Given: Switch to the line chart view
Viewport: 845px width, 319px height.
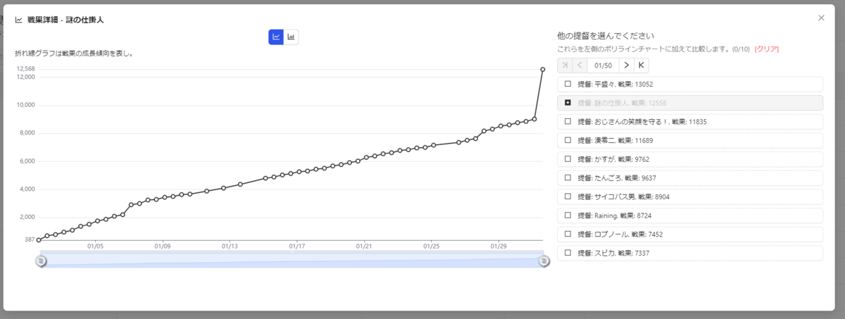Looking at the screenshot, I should pyautogui.click(x=276, y=37).
